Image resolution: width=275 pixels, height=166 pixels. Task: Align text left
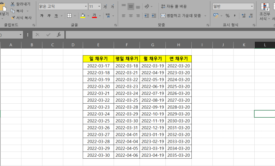pyautogui.click(x=124, y=16)
